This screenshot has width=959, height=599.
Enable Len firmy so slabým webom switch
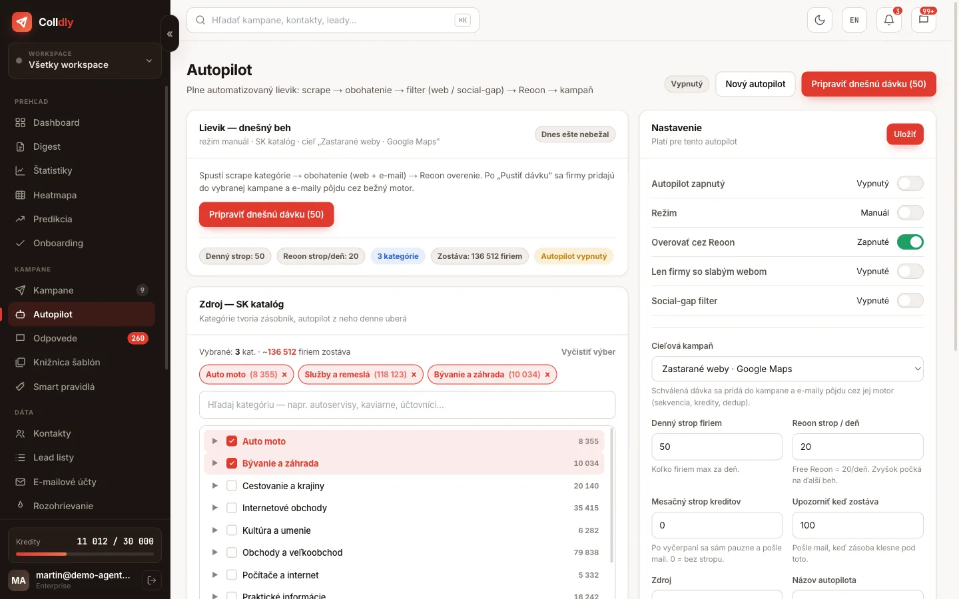[910, 272]
